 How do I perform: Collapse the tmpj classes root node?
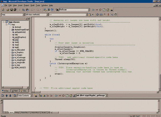[3, 22]
